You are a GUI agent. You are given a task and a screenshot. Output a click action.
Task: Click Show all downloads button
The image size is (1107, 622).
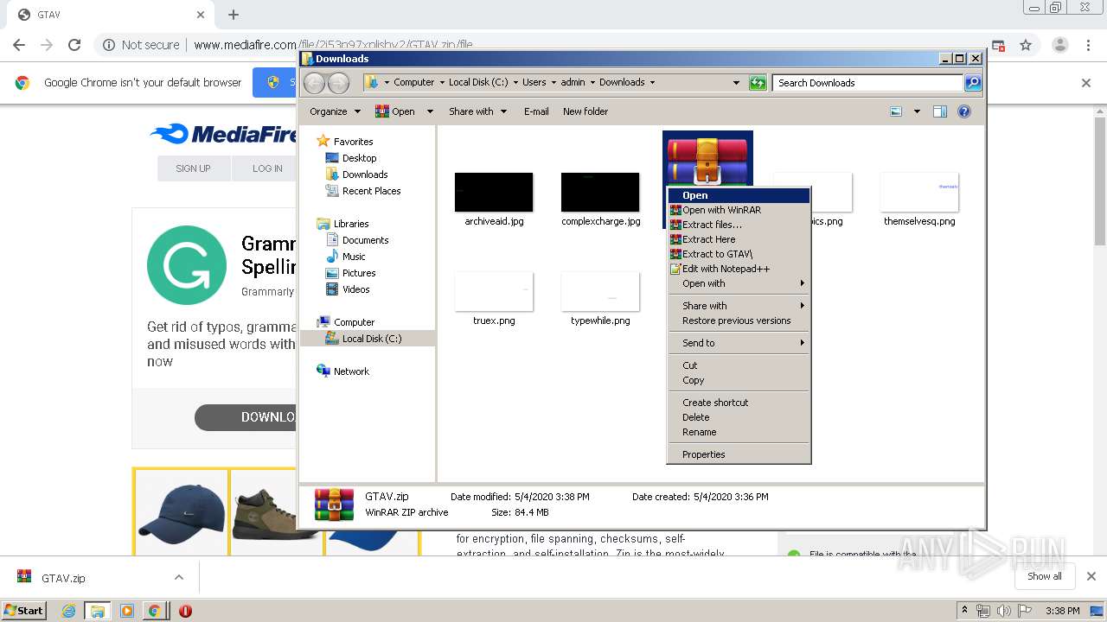(1045, 576)
